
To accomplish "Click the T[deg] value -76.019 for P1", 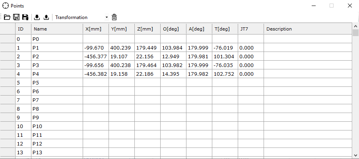I will [225, 48].
